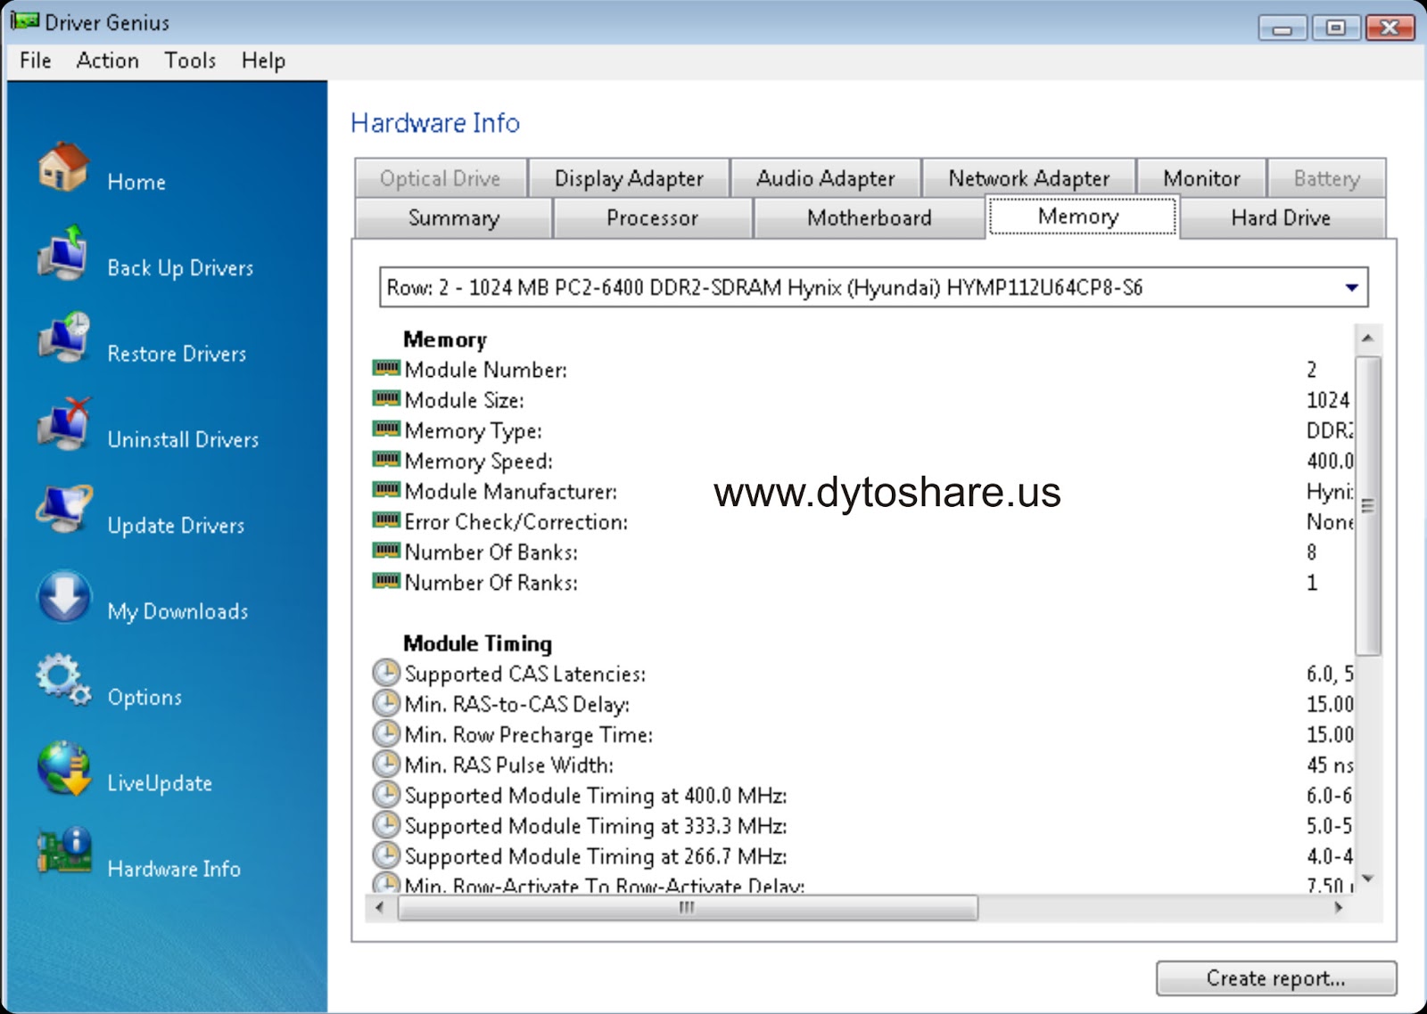Viewport: 1427px width, 1014px height.
Task: Select Supported CAS Latencies row text
Action: pos(524,674)
